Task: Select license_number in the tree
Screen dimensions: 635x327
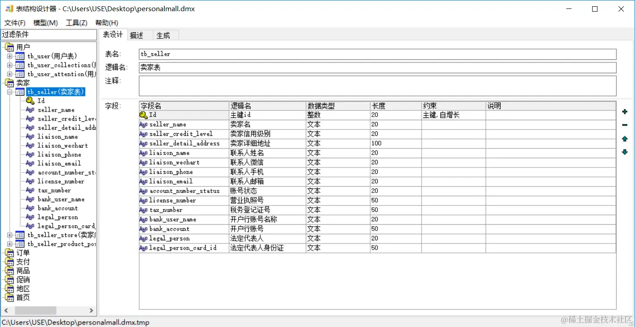Action: [61, 181]
